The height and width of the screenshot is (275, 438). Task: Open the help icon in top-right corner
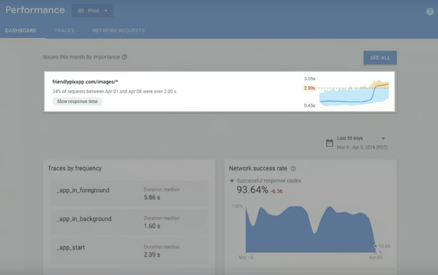point(430,11)
